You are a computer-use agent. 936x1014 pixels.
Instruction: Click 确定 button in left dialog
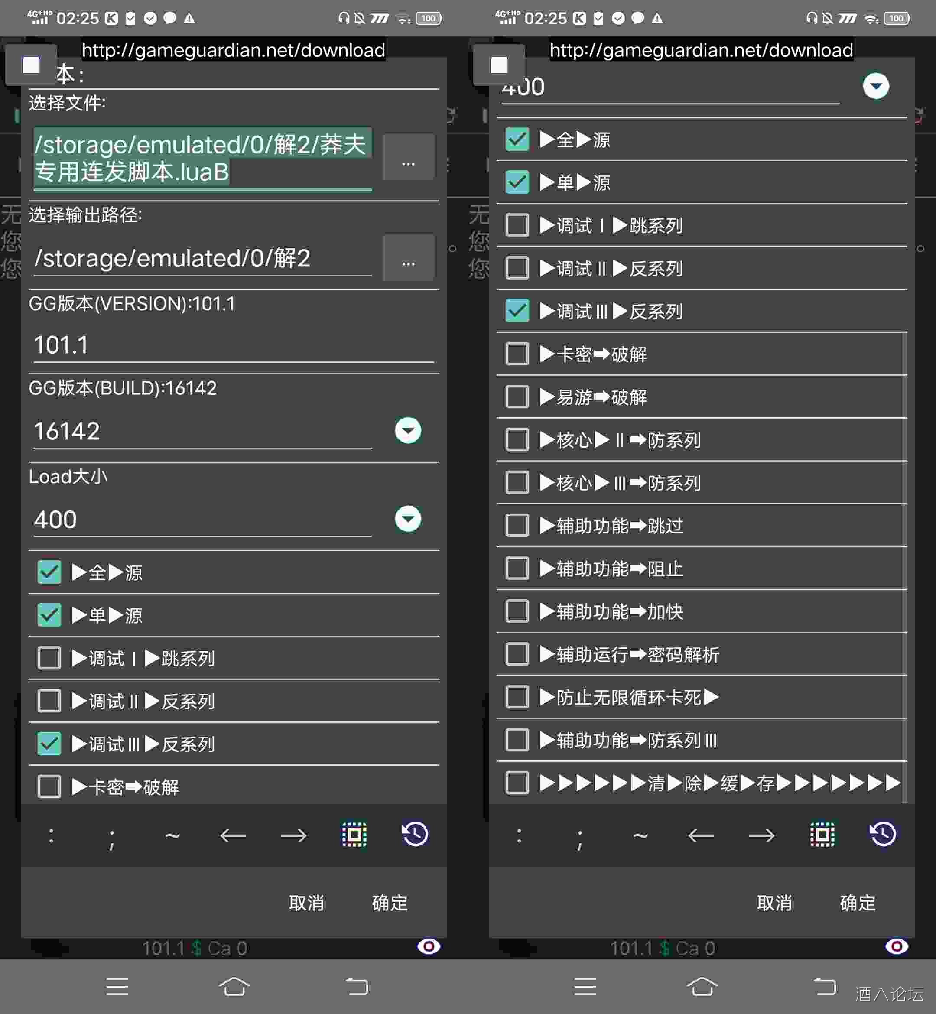click(389, 903)
